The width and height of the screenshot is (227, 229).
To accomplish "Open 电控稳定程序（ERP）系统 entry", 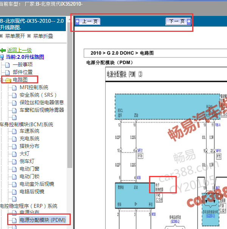I will [x=29, y=206].
